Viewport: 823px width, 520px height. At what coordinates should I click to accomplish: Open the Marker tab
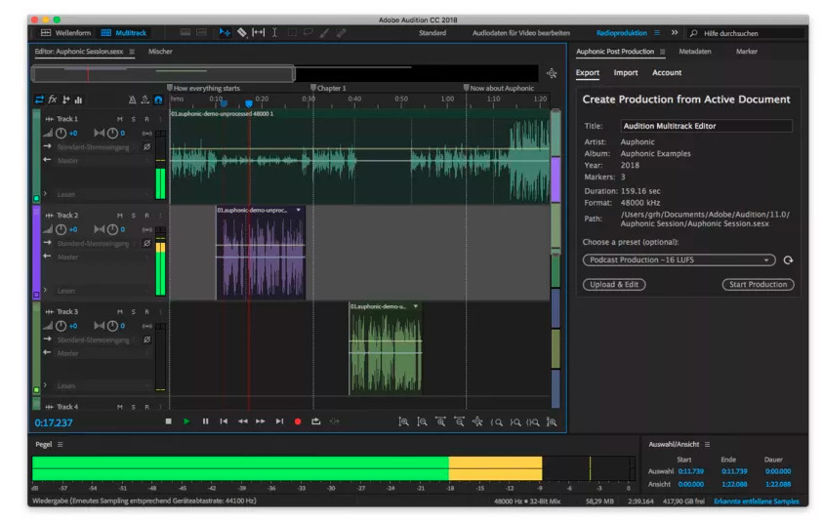point(747,52)
